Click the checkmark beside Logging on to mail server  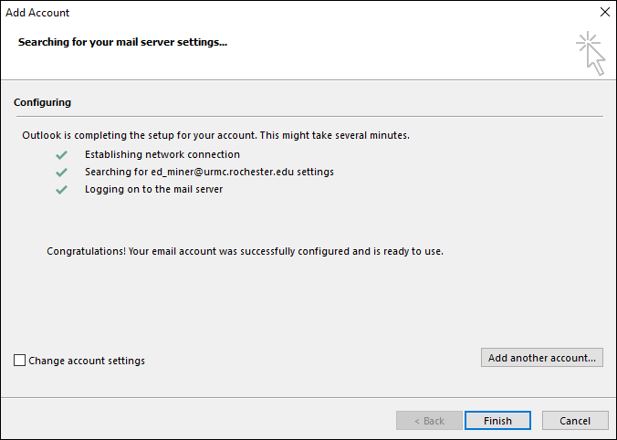pyautogui.click(x=61, y=190)
